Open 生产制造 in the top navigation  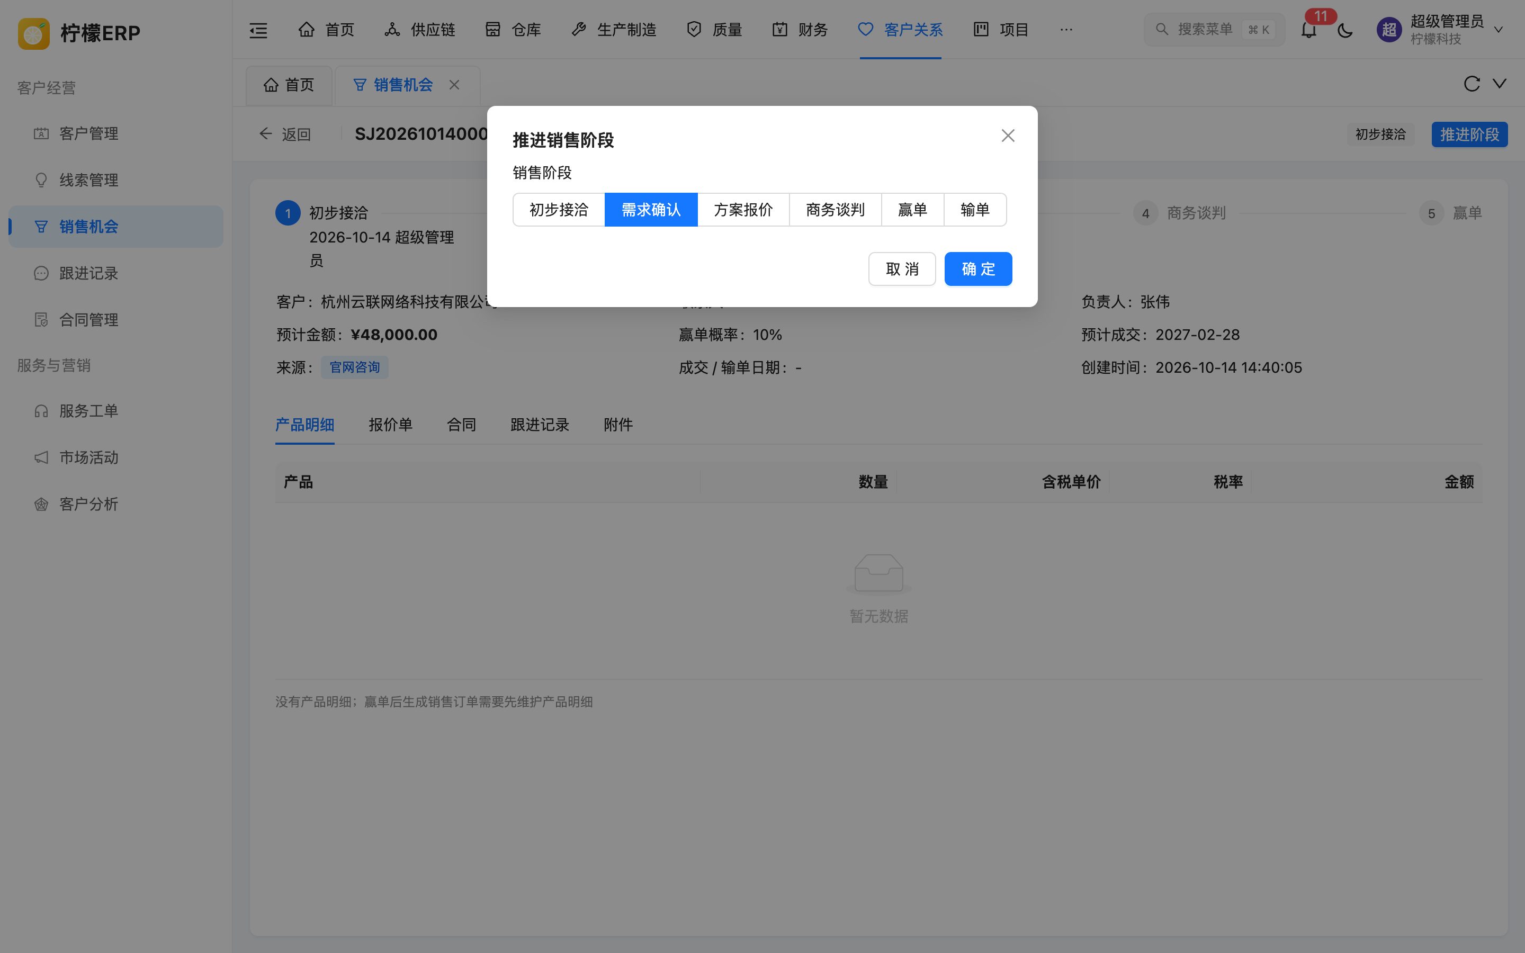click(x=614, y=30)
